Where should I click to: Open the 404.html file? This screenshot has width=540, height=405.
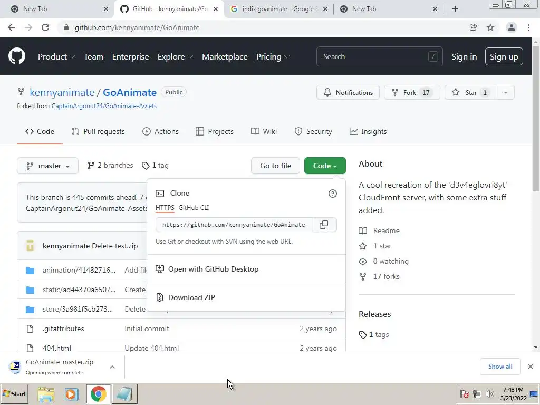point(57,348)
